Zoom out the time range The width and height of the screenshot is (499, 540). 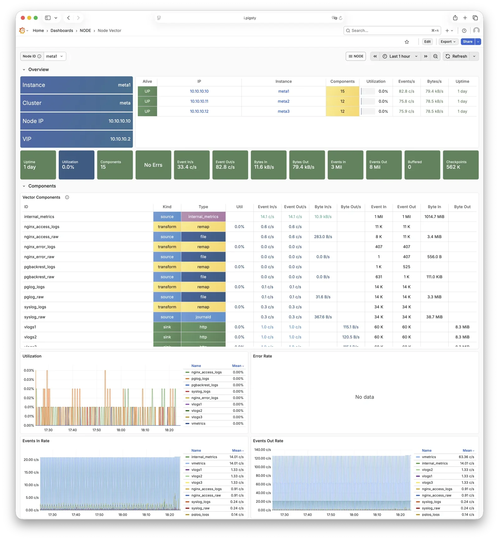[435, 56]
